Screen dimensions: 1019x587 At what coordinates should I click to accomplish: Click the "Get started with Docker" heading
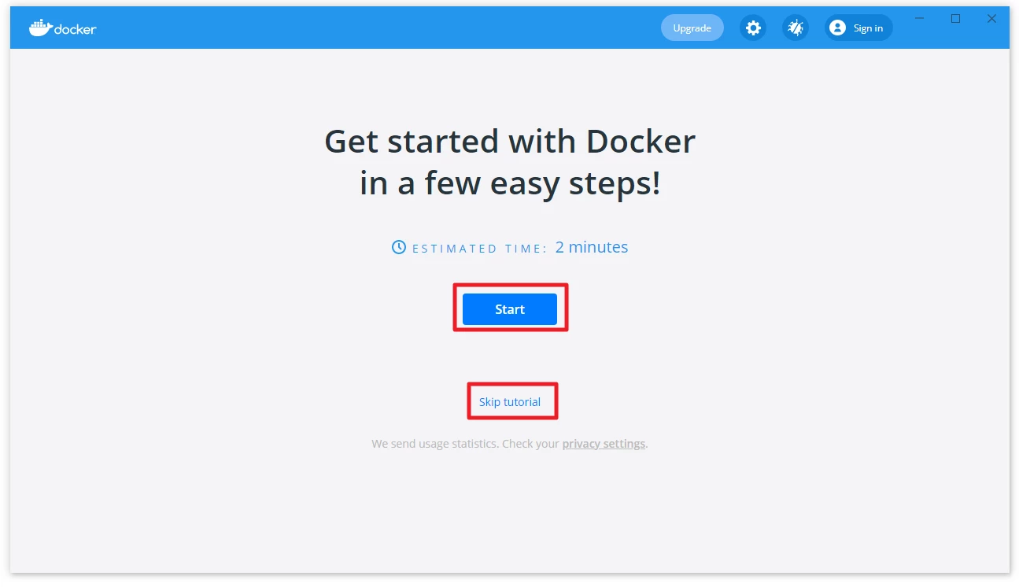click(509, 142)
